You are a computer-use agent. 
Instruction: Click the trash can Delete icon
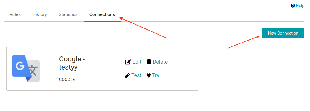coord(149,62)
